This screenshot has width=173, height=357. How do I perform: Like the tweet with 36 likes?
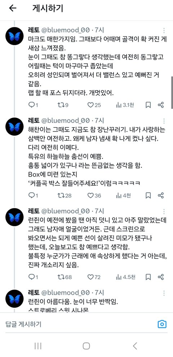[94, 195]
